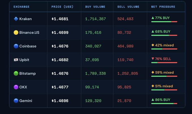This screenshot has height=114, width=192.
Task: Click the orange diamond beside 59% mixed
Action: click(153, 72)
